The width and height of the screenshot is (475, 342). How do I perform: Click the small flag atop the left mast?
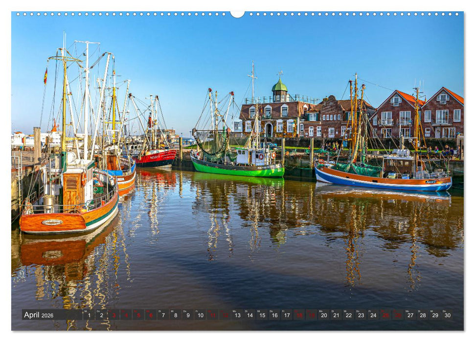[x=45, y=76]
